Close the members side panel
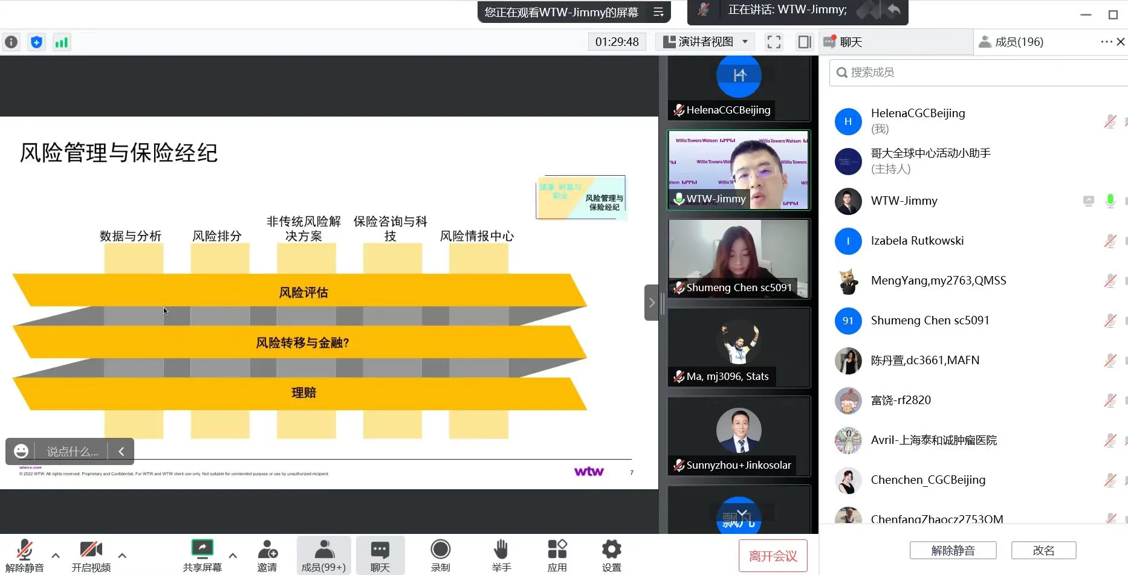 click(1121, 42)
